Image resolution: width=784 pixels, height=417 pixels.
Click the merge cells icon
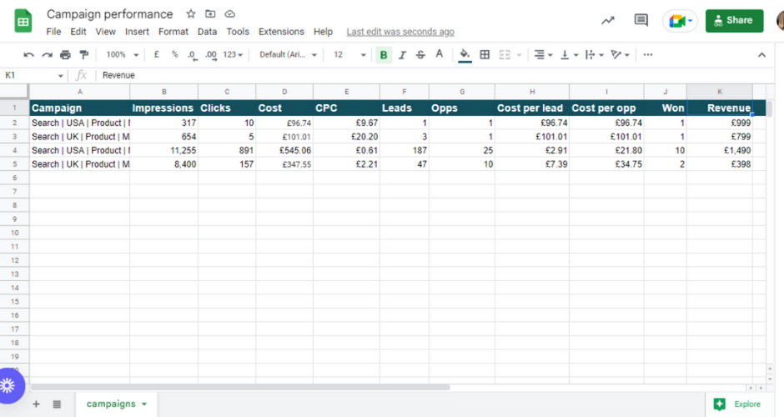[505, 55]
